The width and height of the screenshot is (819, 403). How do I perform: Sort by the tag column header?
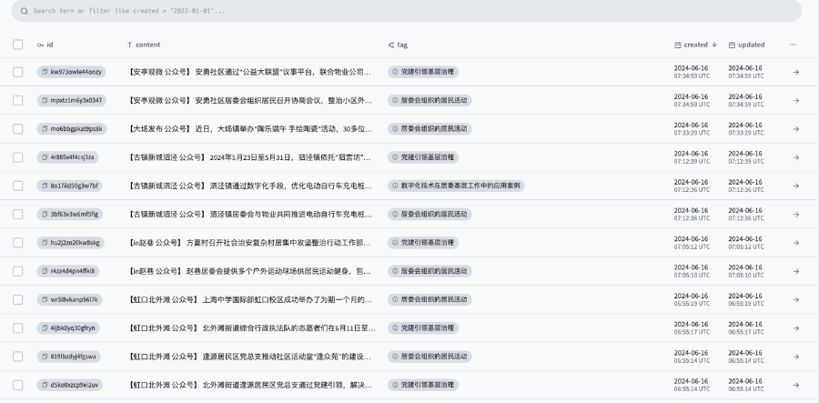click(x=398, y=45)
